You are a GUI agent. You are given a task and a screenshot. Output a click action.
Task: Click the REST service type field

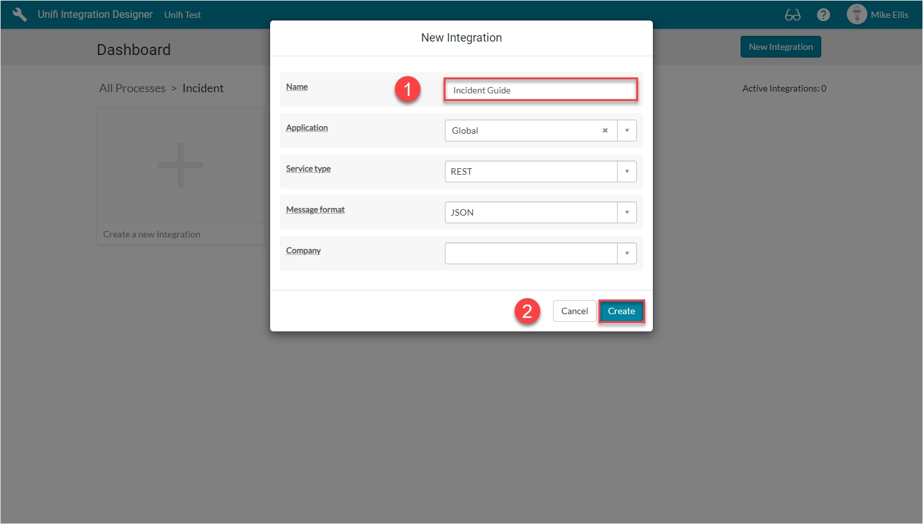point(531,171)
